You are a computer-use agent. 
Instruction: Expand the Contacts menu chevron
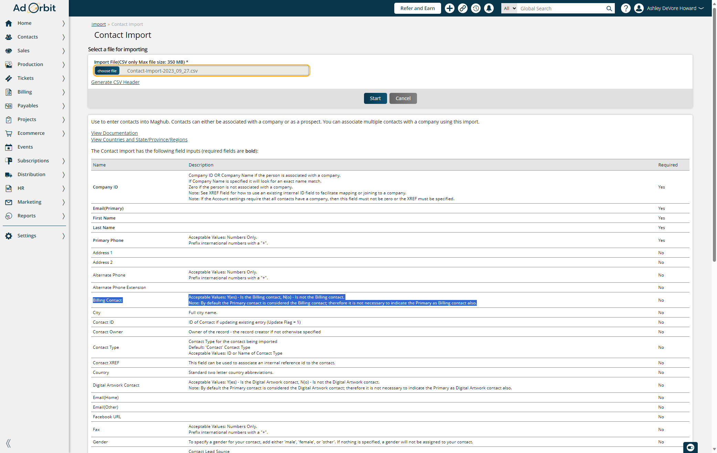coord(63,37)
